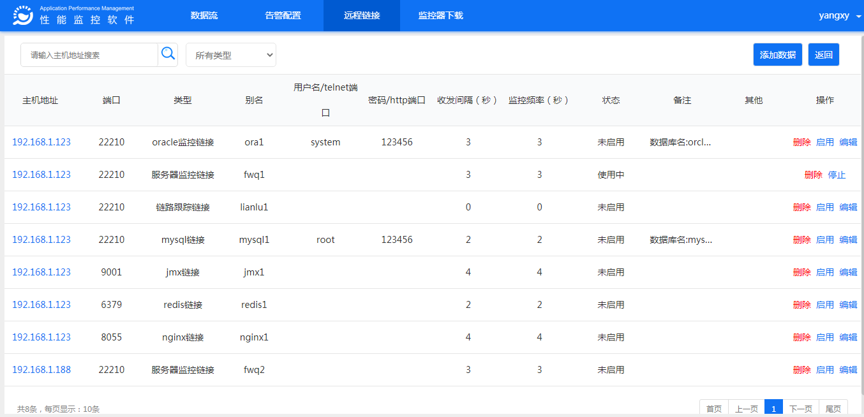Switch to the 数据流 tab
Viewport: 864px width, 417px height.
click(204, 15)
